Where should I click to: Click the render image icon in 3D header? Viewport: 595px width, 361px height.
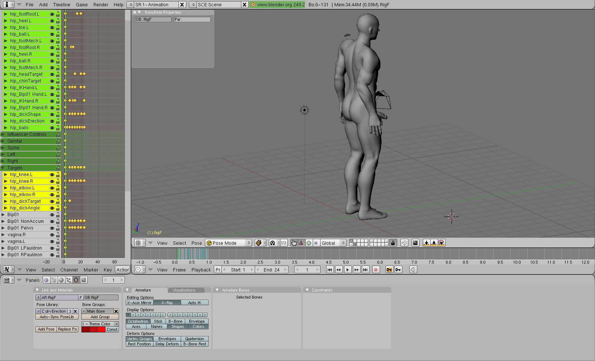click(415, 243)
